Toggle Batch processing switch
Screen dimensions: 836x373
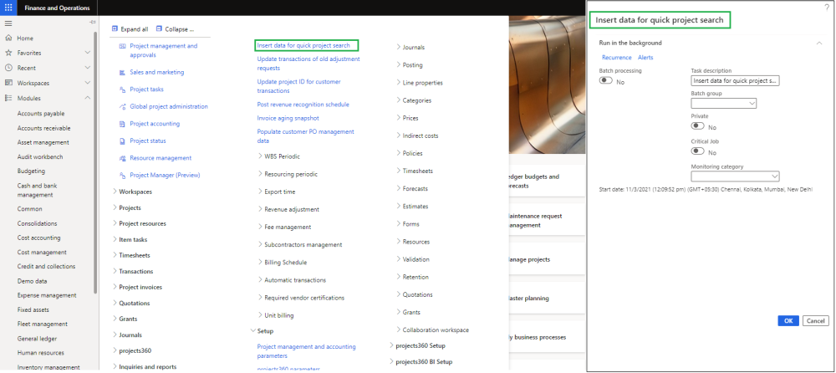tap(605, 80)
